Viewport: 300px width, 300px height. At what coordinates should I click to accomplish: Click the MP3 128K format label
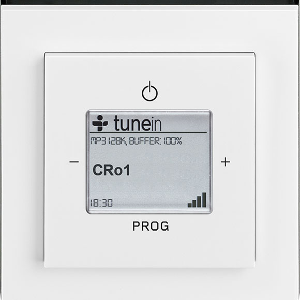click(x=108, y=141)
